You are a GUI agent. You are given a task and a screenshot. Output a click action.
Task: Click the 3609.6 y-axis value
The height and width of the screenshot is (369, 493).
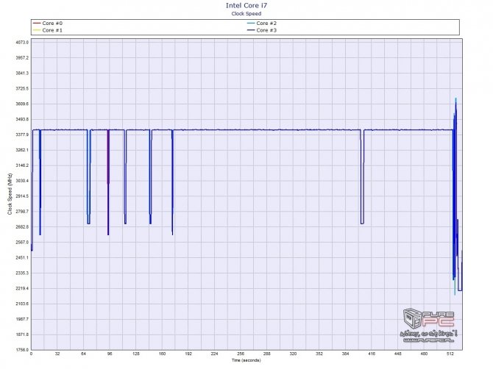[22, 104]
